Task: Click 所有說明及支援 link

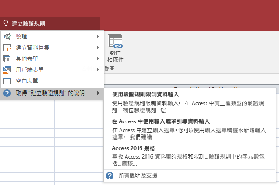Action: [x=138, y=176]
